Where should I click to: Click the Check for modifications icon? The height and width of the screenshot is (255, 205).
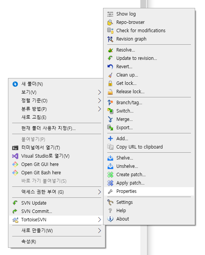[110, 31]
